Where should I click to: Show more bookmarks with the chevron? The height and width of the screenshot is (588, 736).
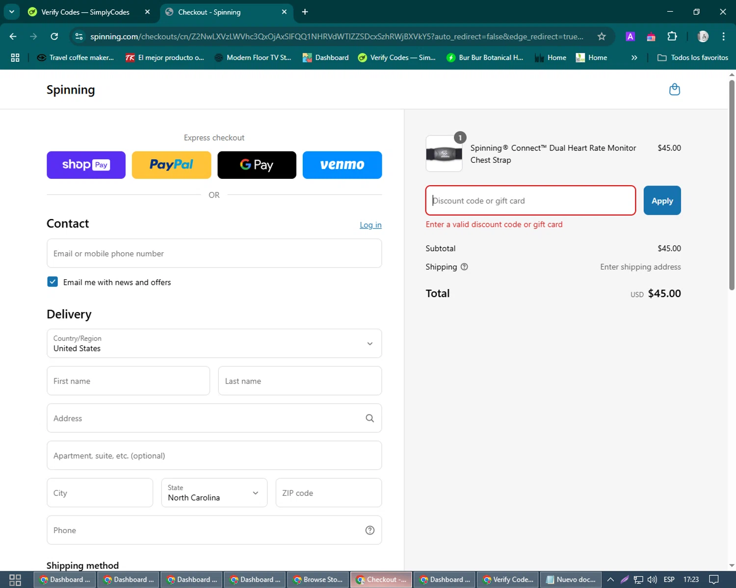[x=634, y=57]
